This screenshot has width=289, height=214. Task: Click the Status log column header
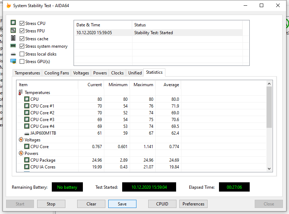[187, 25]
